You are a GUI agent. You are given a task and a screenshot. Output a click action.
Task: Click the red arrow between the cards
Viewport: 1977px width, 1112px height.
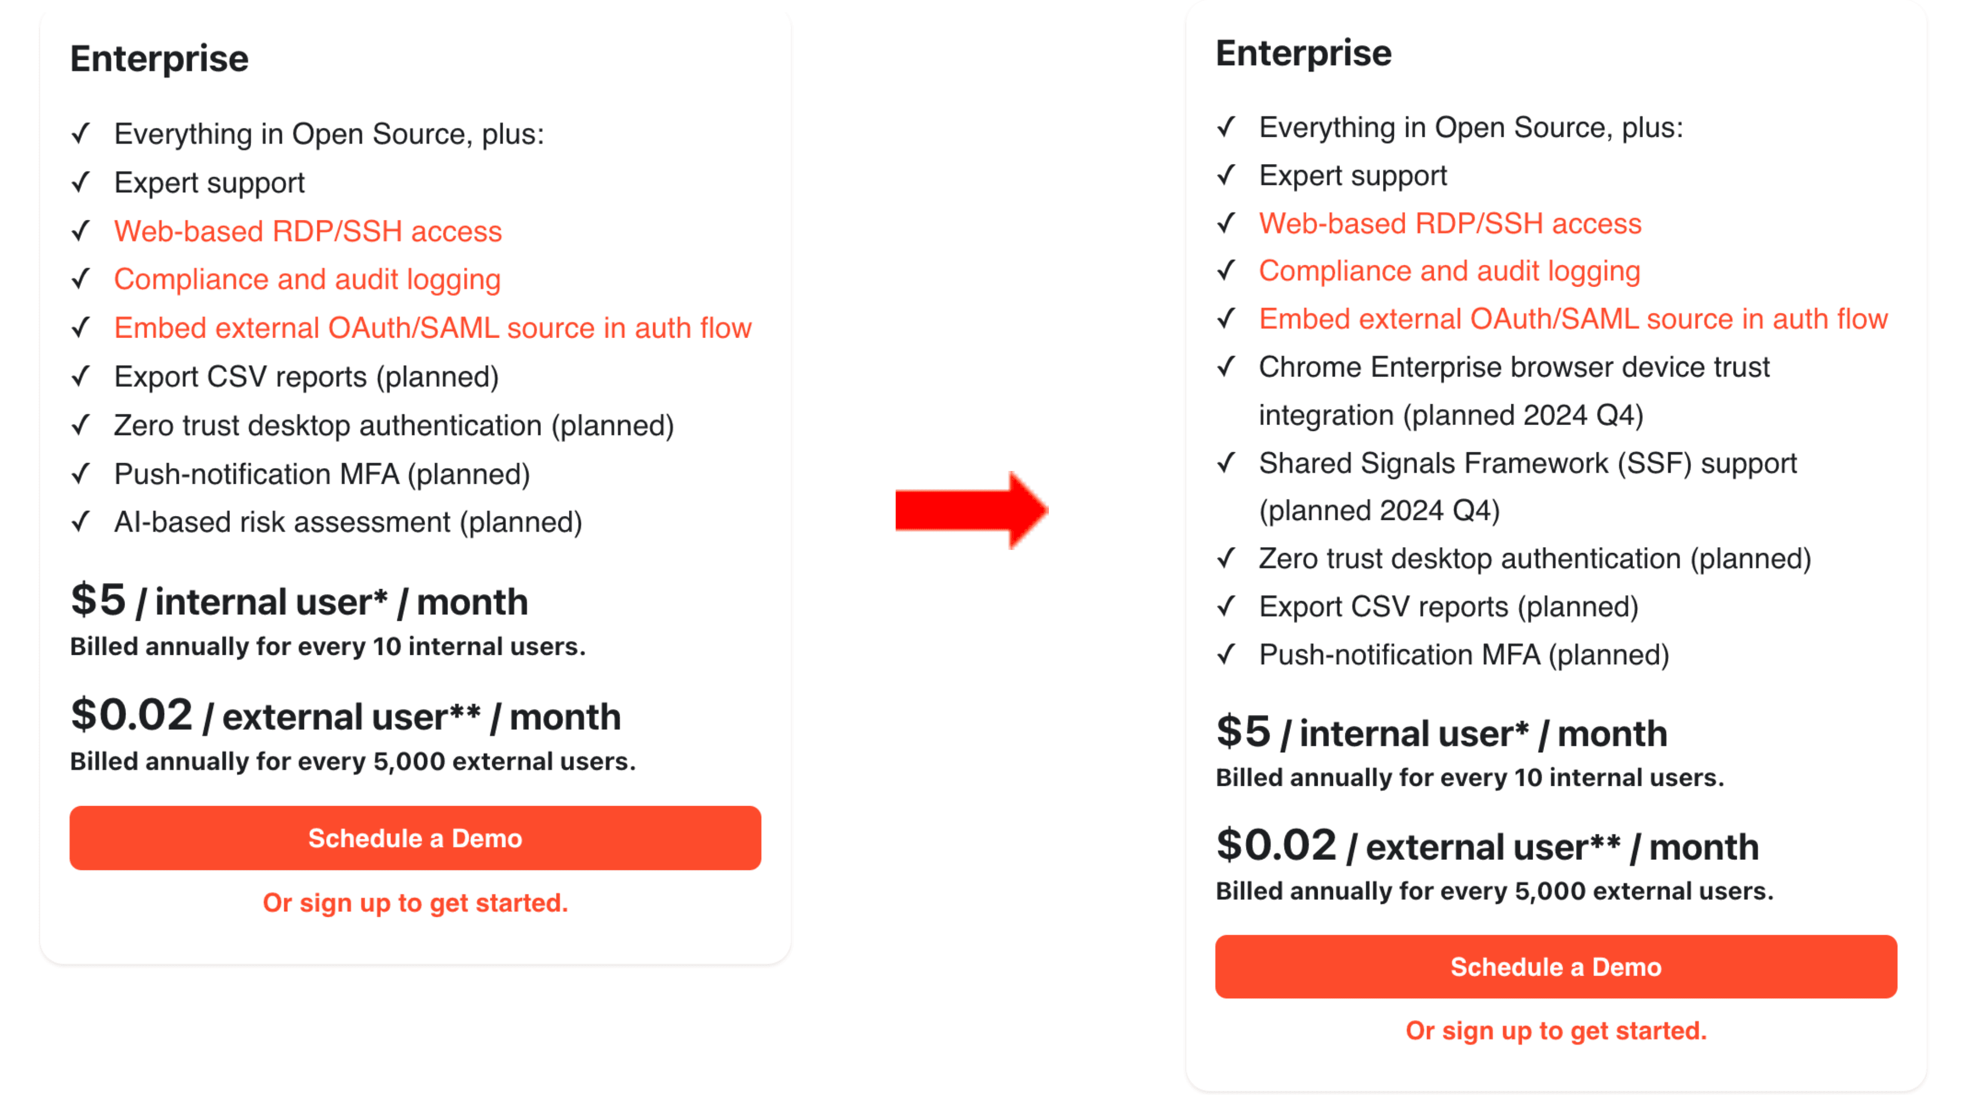click(x=971, y=510)
